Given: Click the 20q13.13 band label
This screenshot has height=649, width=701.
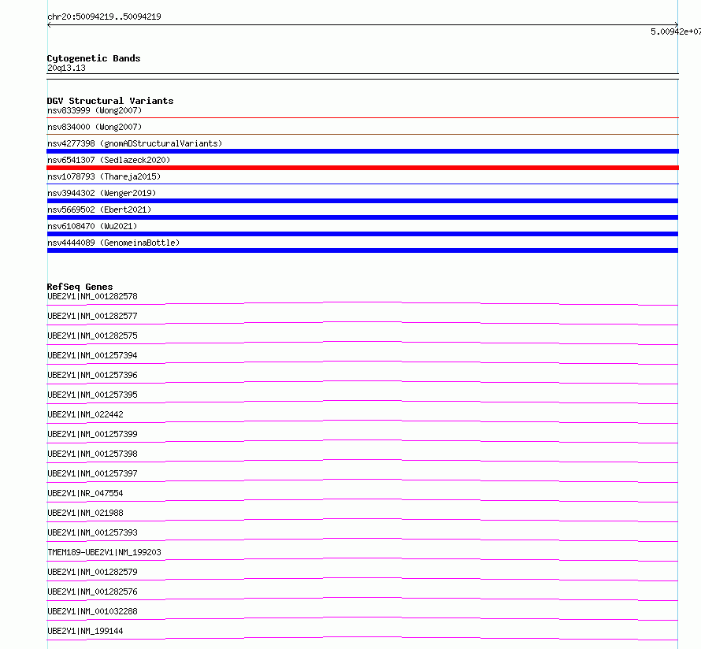Looking at the screenshot, I should pyautogui.click(x=66, y=68).
